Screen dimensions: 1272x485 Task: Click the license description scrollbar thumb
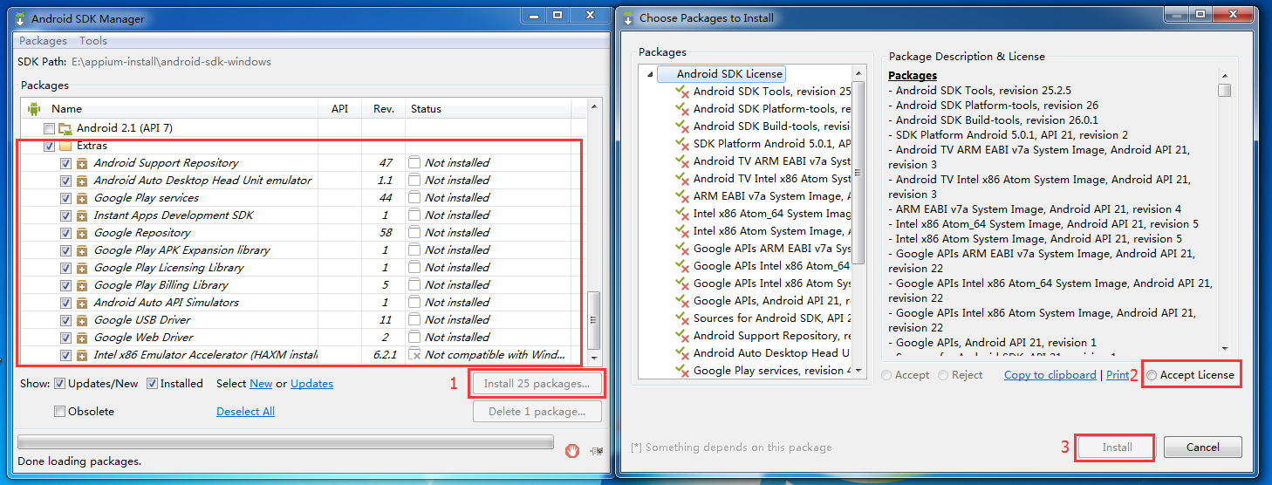point(1225,91)
